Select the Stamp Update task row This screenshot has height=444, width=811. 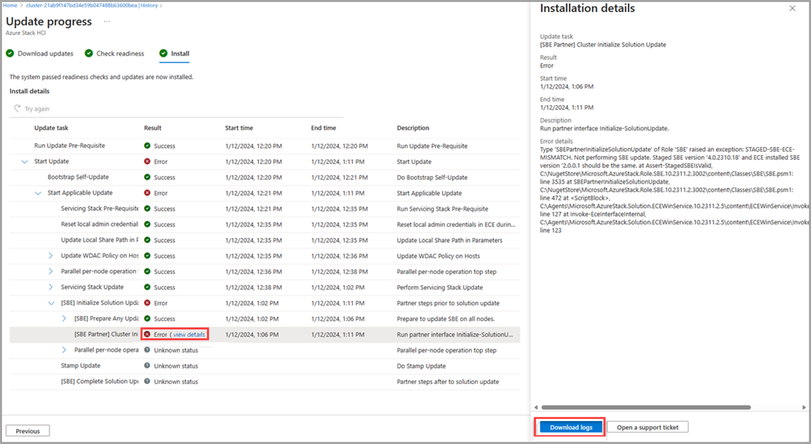pos(265,365)
